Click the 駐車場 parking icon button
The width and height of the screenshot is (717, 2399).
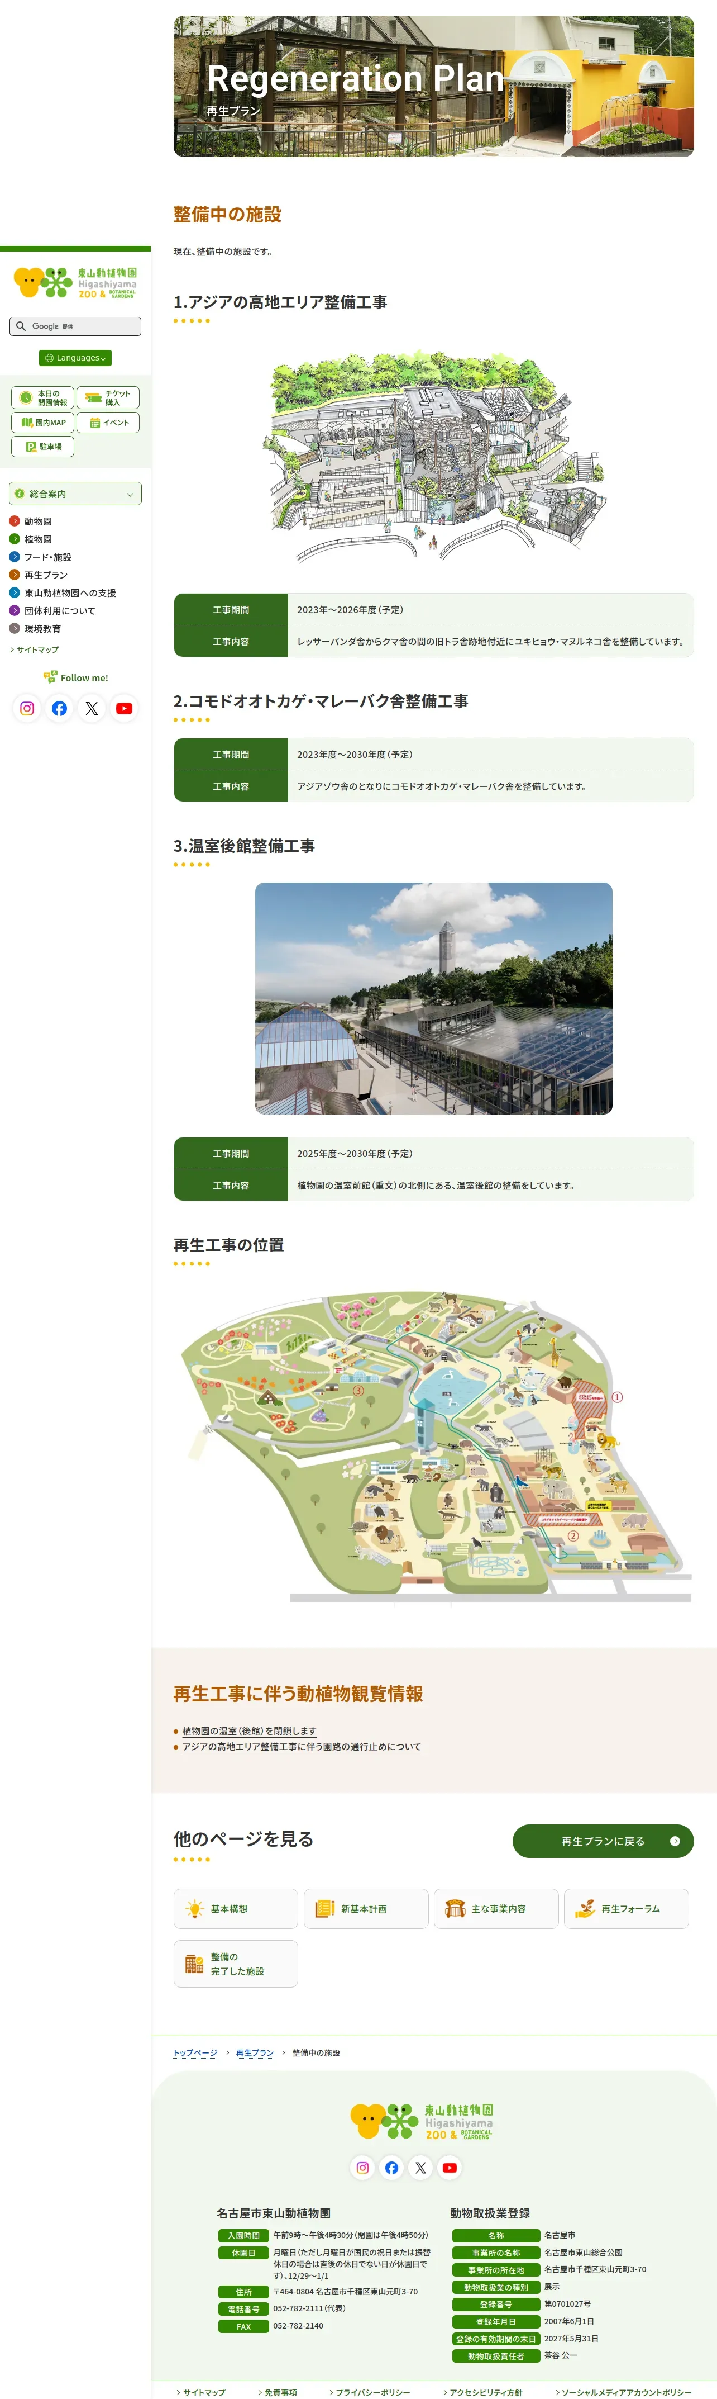point(43,446)
